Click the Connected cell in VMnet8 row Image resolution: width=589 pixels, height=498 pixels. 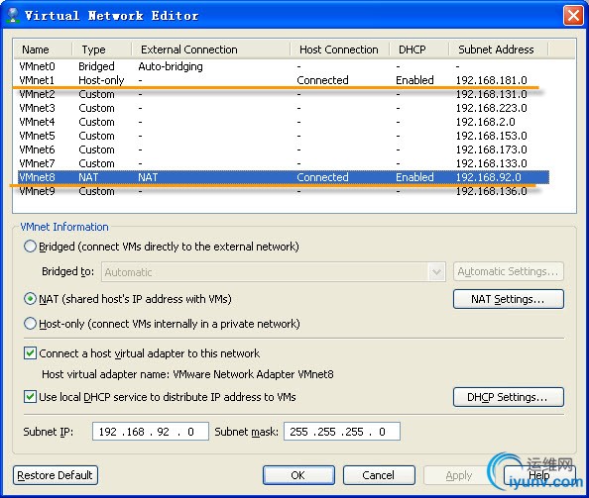click(x=322, y=177)
